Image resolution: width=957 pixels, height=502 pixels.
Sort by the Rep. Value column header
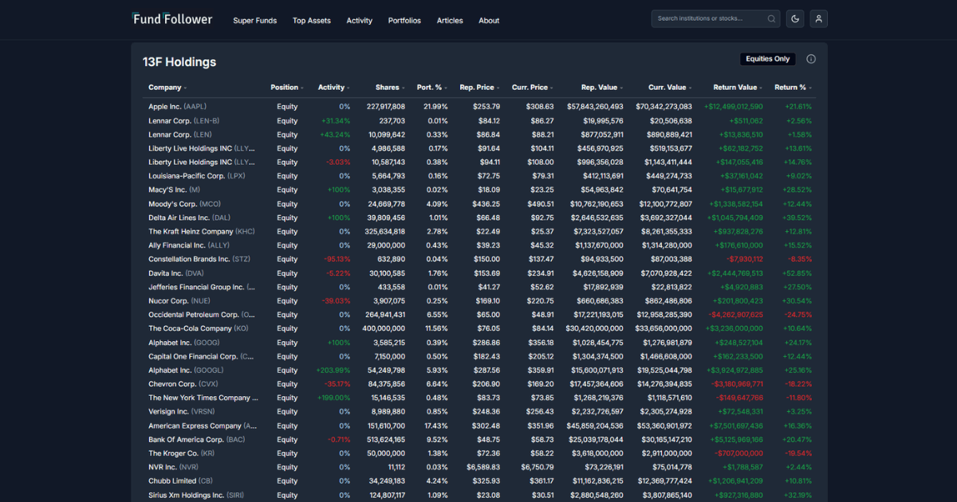pyautogui.click(x=602, y=88)
